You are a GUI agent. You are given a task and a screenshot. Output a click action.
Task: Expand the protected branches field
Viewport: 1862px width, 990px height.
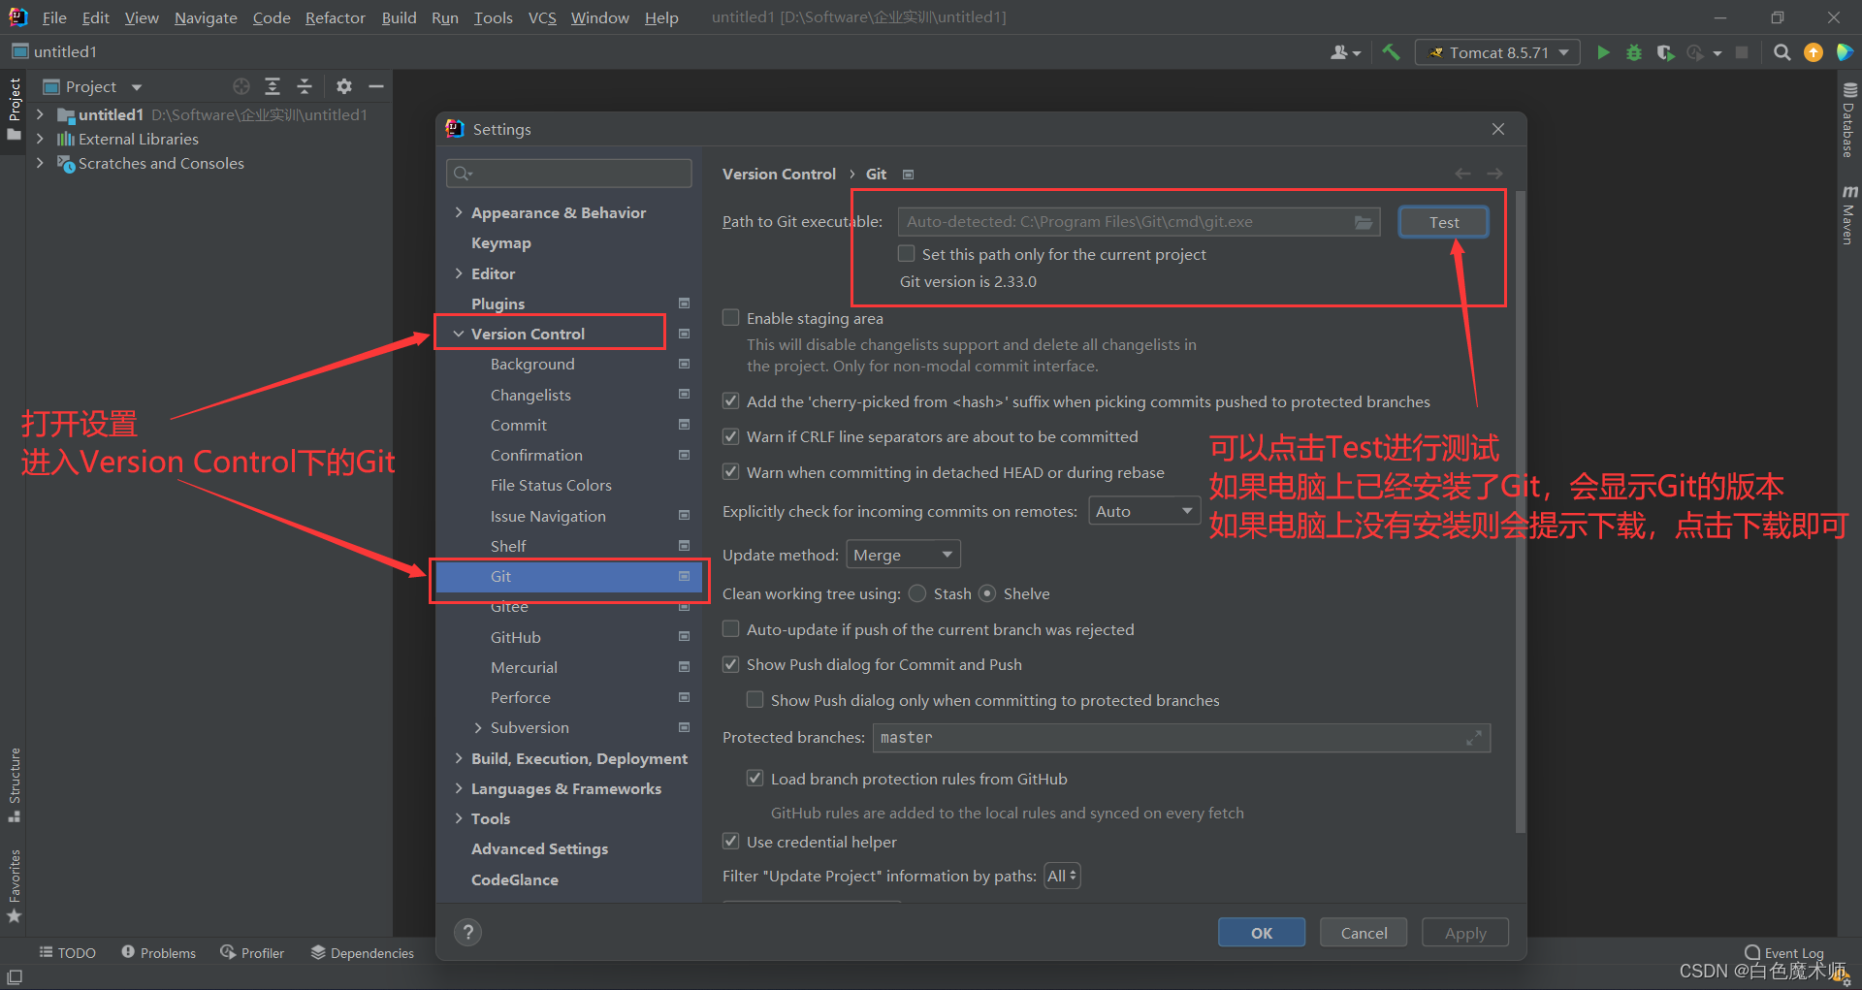pyautogui.click(x=1474, y=738)
